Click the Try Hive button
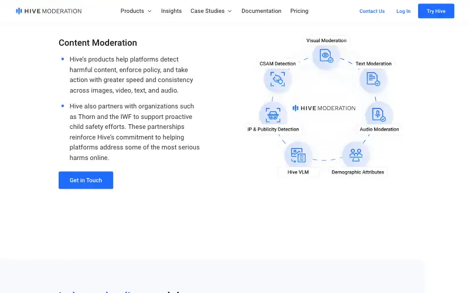The width and height of the screenshot is (469, 293). coord(436,11)
